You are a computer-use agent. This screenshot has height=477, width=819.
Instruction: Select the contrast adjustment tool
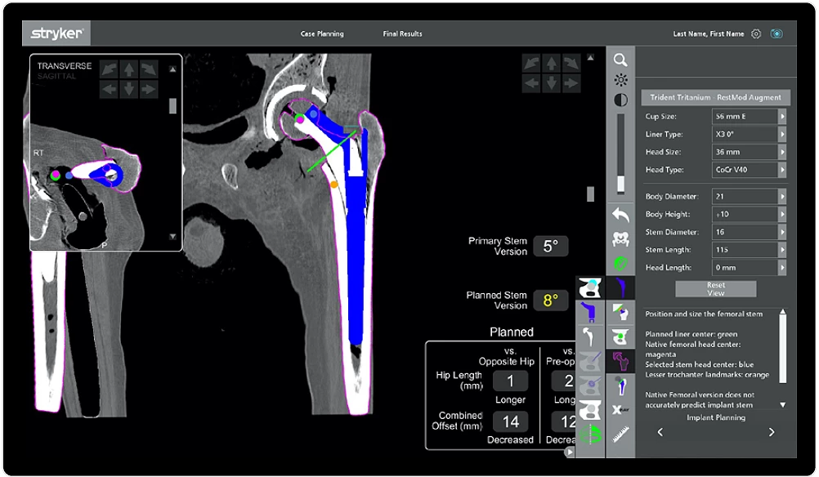[621, 99]
